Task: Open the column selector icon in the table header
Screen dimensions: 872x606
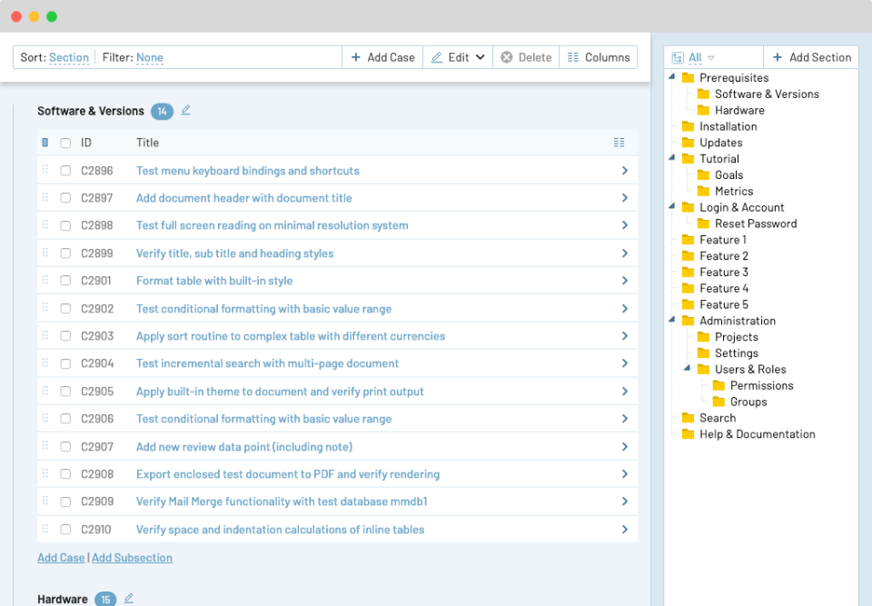Action: pos(619,143)
